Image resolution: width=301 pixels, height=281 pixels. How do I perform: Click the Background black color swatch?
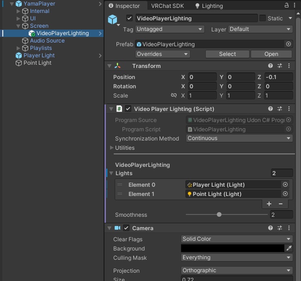tap(233, 248)
